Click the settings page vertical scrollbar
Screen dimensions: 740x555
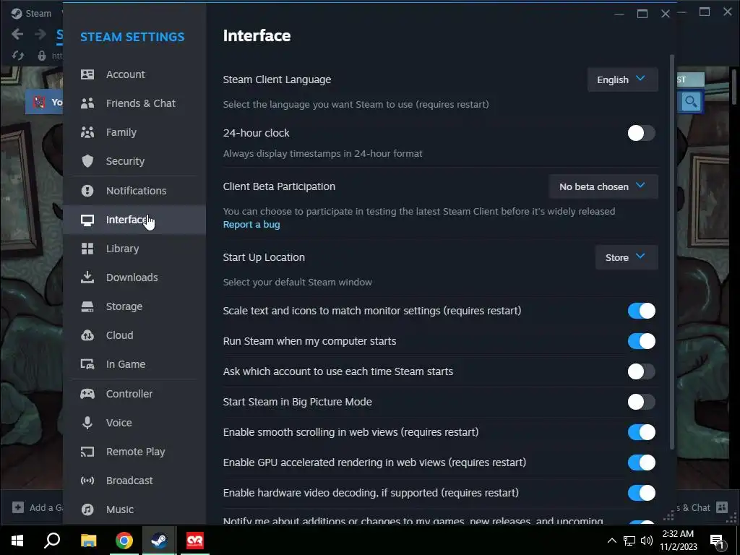[671, 252]
